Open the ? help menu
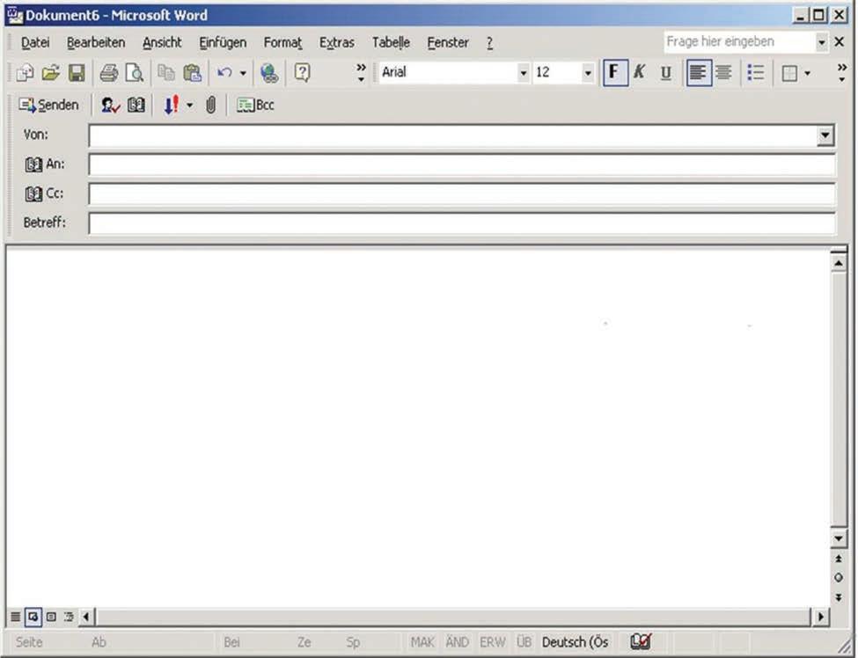Screen dimensions: 858x658 tap(490, 42)
